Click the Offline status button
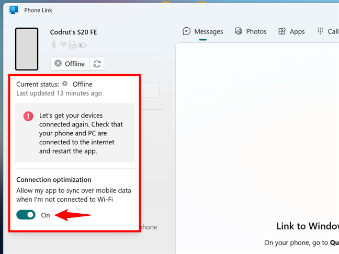The height and width of the screenshot is (254, 339). [x=70, y=64]
